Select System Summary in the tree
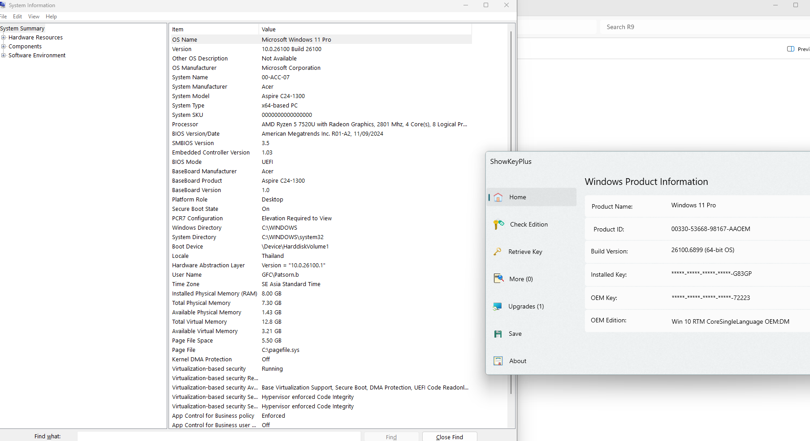 [22, 29]
